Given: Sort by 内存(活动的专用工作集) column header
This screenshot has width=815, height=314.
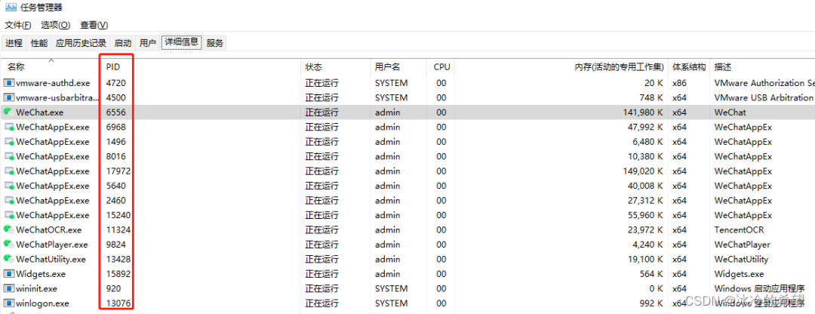Looking at the screenshot, I should 619,67.
